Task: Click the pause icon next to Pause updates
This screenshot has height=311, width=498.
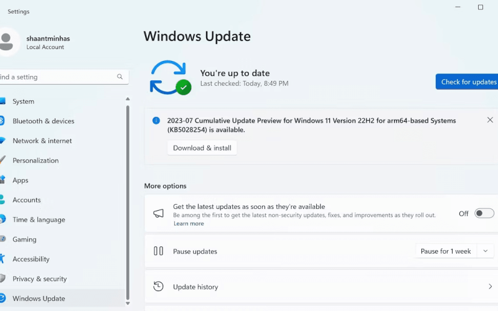Action: [159, 251]
